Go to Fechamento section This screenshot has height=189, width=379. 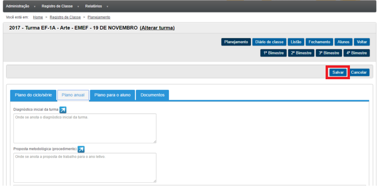(319, 42)
